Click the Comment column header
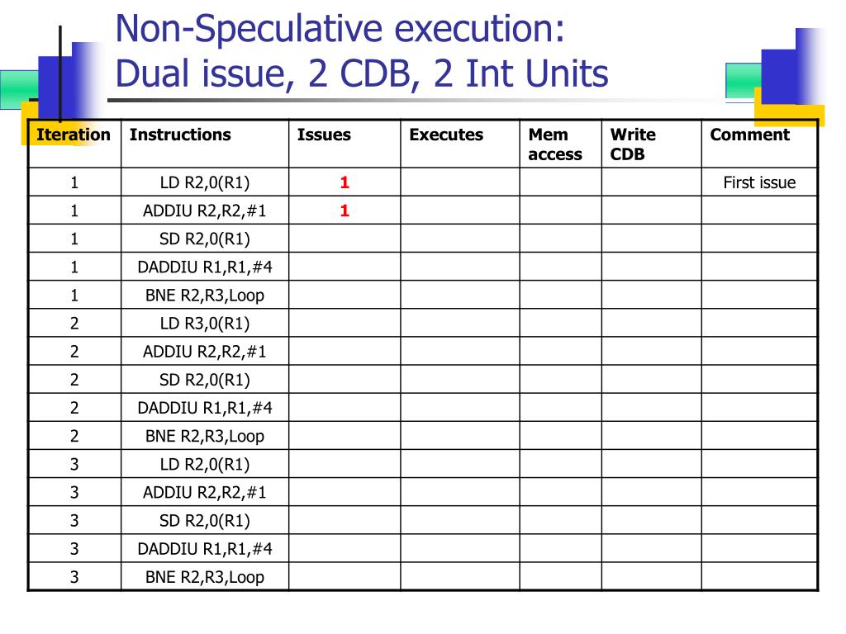The height and width of the screenshot is (634, 846). pyautogui.click(x=750, y=135)
